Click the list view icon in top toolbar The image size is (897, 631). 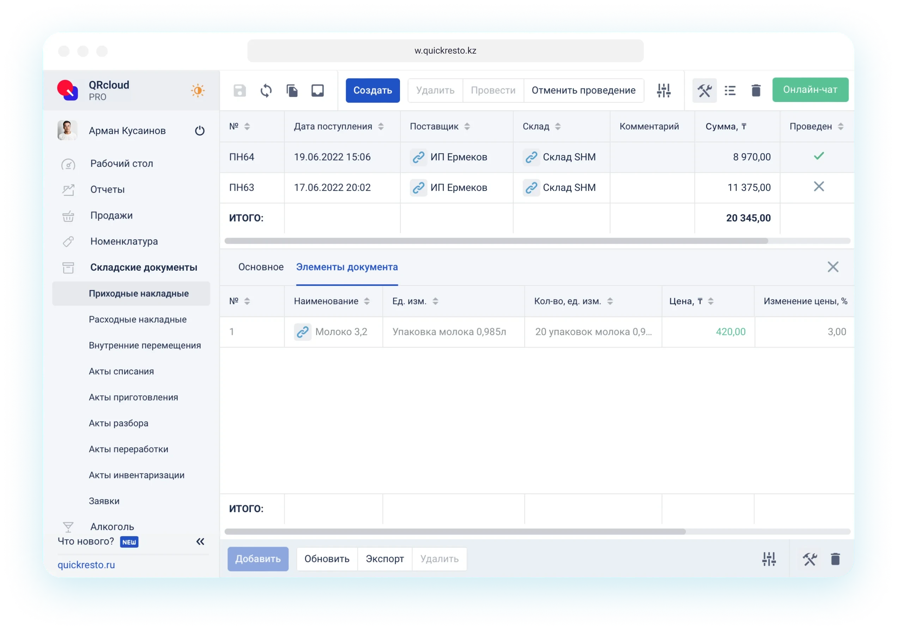730,91
